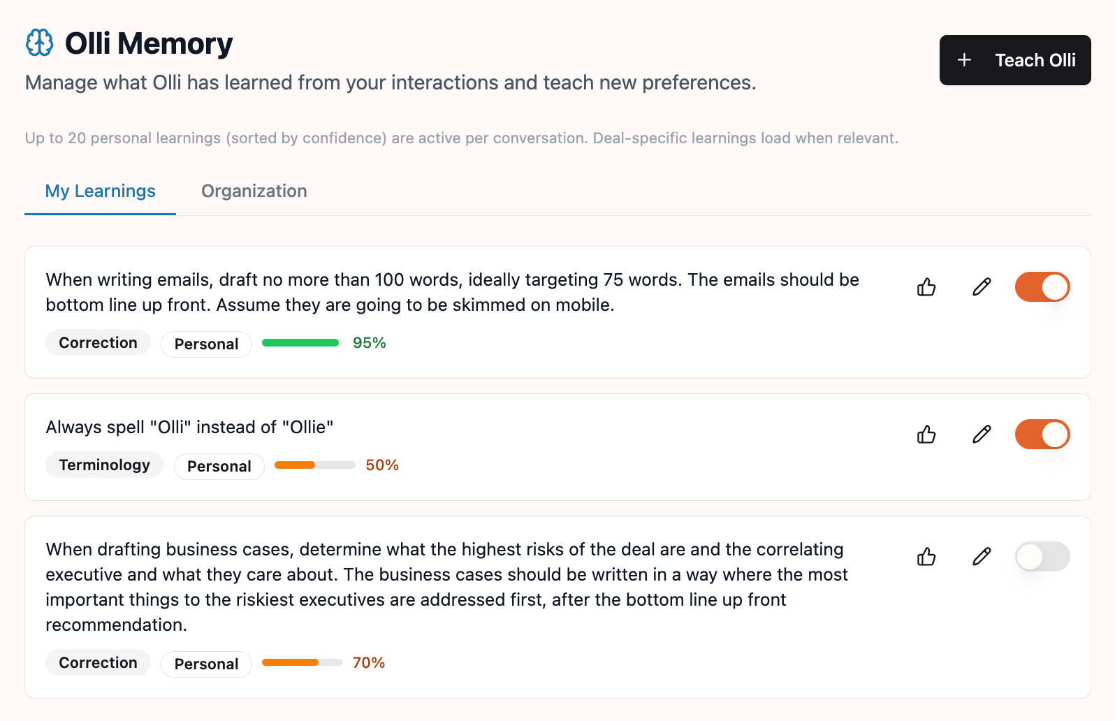Enable the business cases learning toggle

click(x=1042, y=557)
